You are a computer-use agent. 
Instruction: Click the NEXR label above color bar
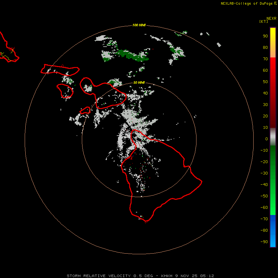tap(272, 19)
